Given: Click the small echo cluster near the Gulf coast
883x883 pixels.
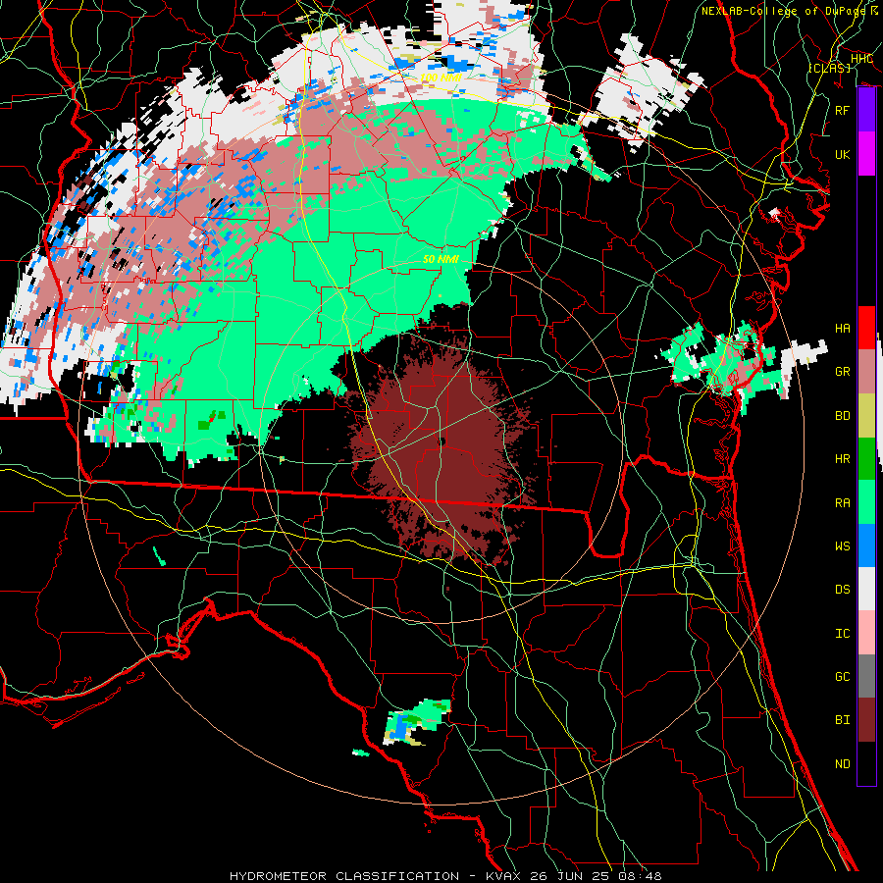Looking at the screenshot, I should coord(417,722).
